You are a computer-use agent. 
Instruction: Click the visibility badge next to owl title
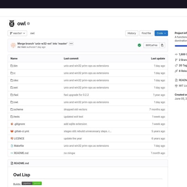[x=28, y=24]
